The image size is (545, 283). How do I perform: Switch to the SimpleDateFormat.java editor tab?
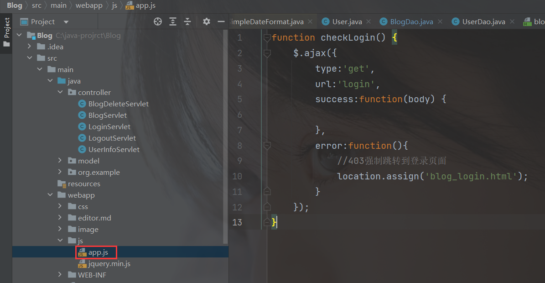click(x=267, y=21)
